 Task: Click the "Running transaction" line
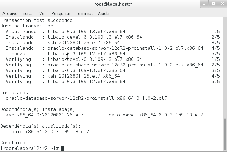[27, 26]
